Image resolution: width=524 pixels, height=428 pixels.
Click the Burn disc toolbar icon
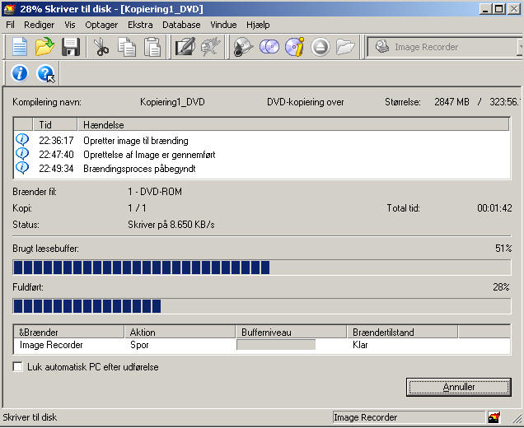point(244,47)
